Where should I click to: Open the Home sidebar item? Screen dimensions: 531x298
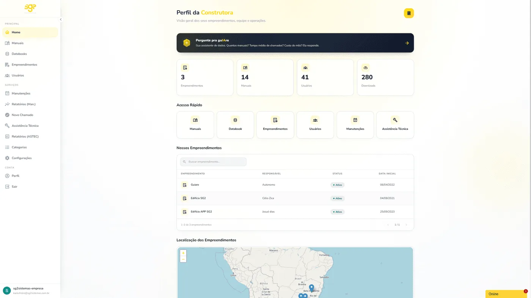tap(30, 32)
